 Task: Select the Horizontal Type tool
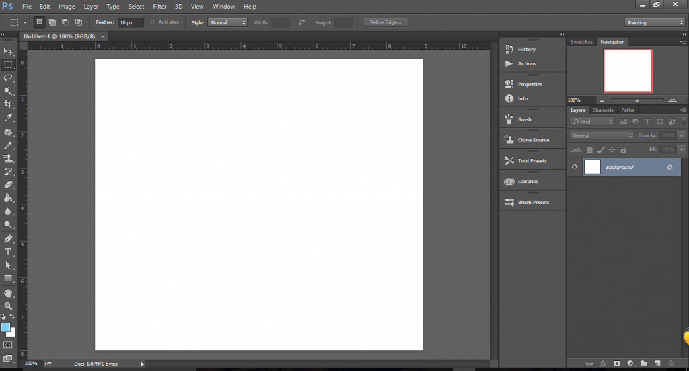coord(8,252)
